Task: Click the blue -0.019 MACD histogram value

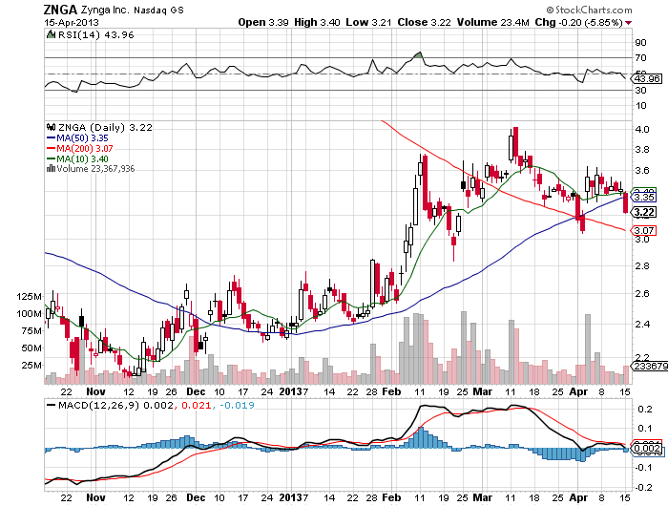Action: tap(237, 405)
